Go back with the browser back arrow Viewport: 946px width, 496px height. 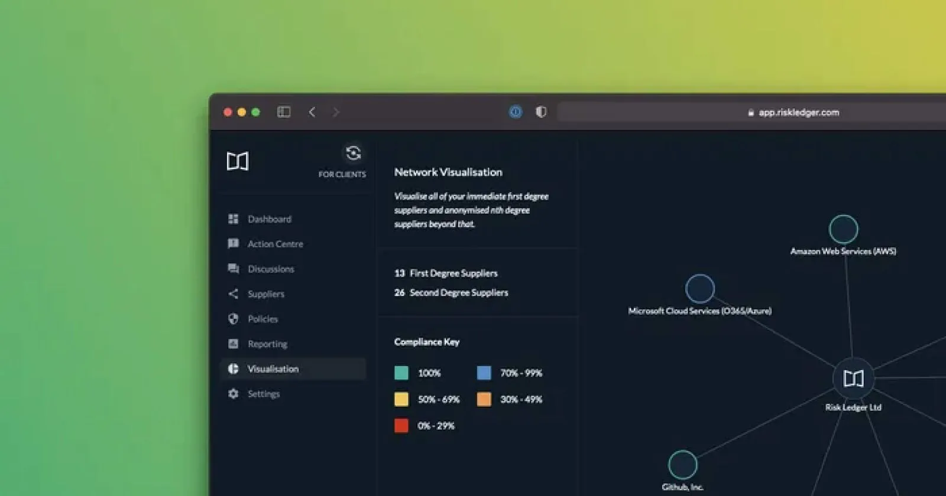point(312,112)
